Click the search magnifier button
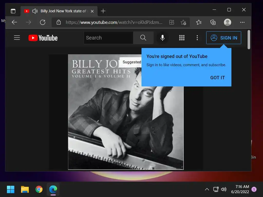Viewport: 263px width, 197px height. [x=143, y=38]
